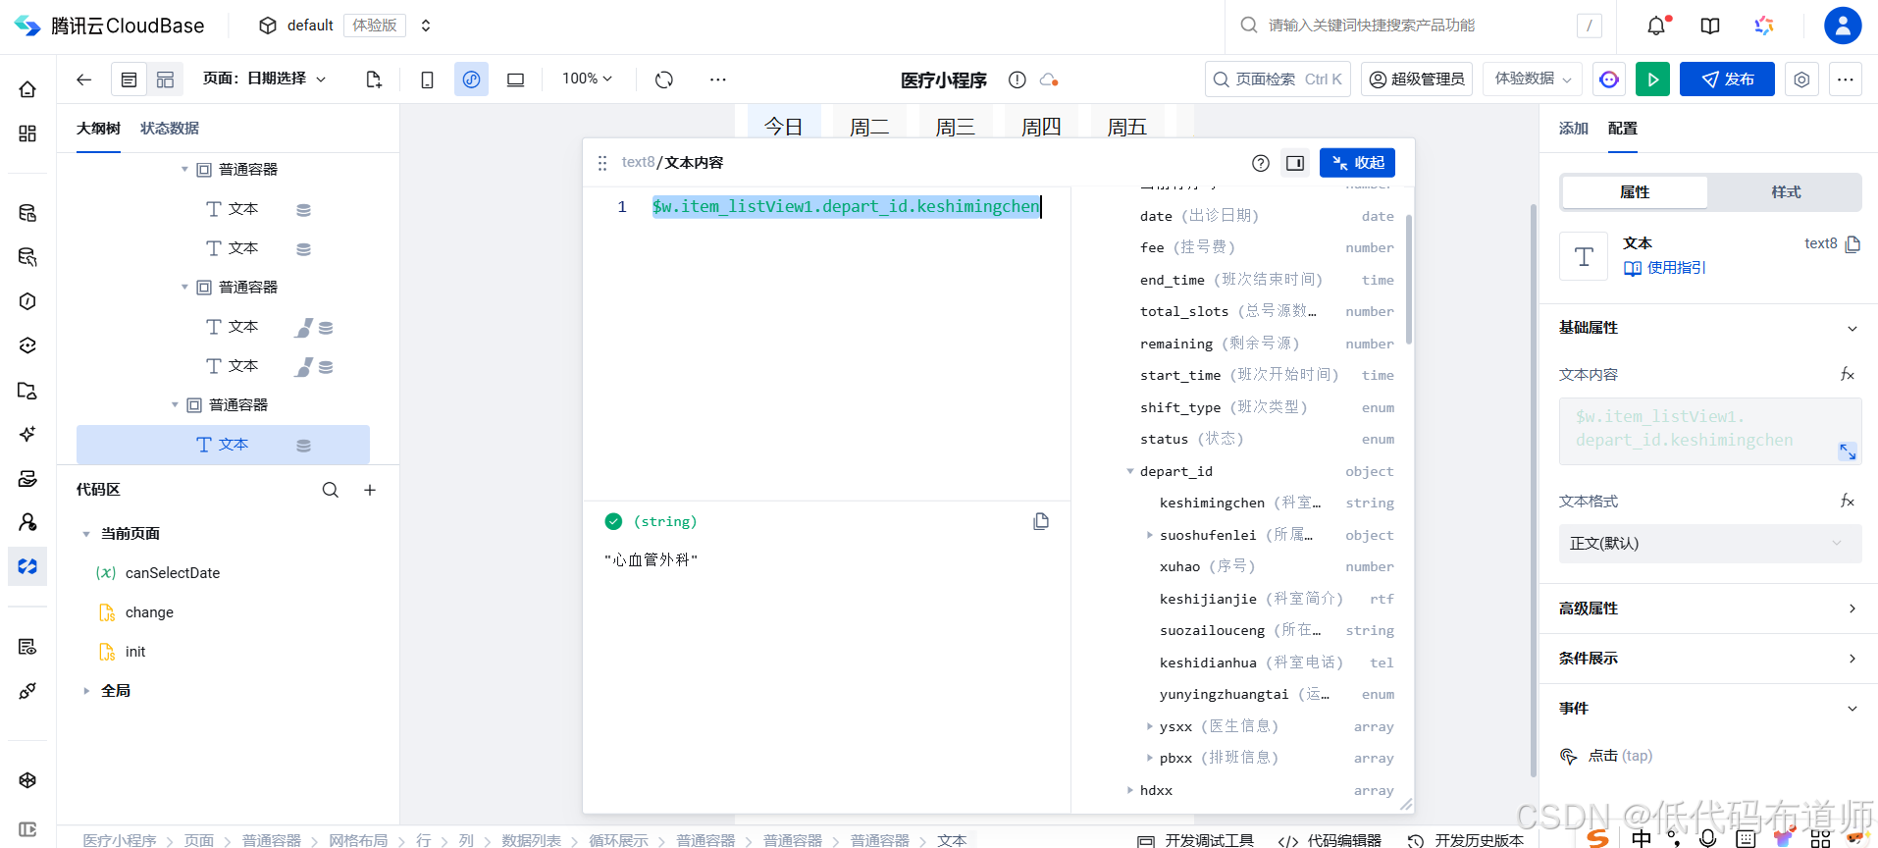
Task: Expand the 高级属性 section
Action: [x=1852, y=609]
